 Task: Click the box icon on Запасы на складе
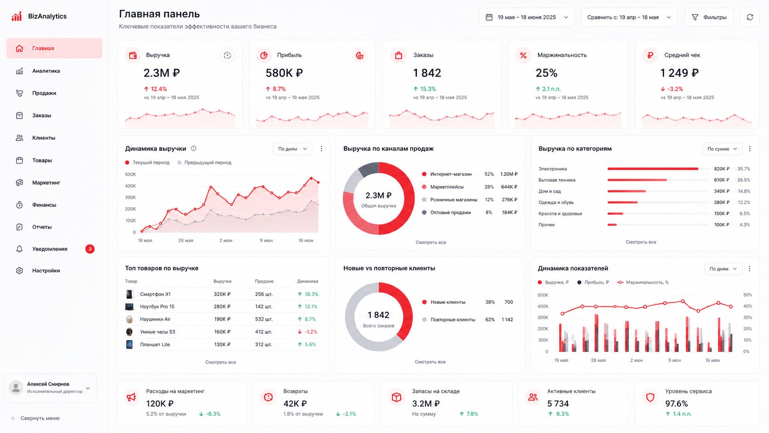tap(396, 397)
